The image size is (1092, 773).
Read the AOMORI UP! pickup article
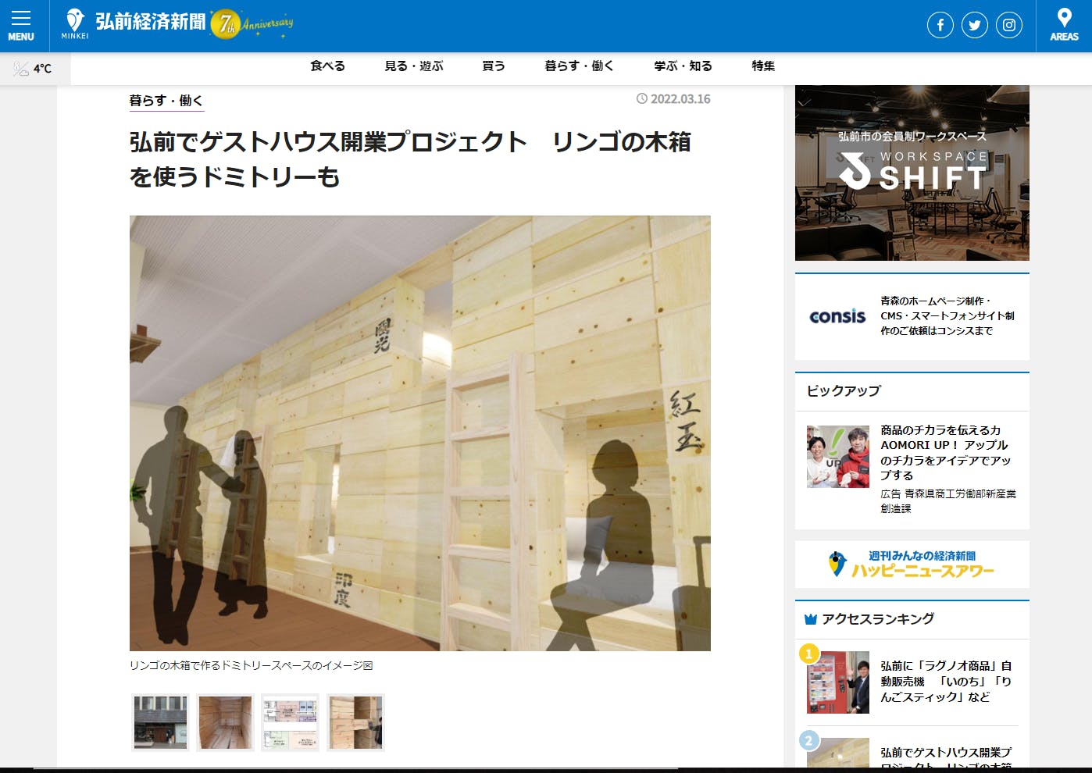[x=945, y=452]
